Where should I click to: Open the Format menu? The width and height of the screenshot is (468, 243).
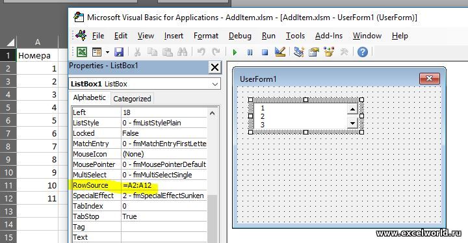(206, 36)
